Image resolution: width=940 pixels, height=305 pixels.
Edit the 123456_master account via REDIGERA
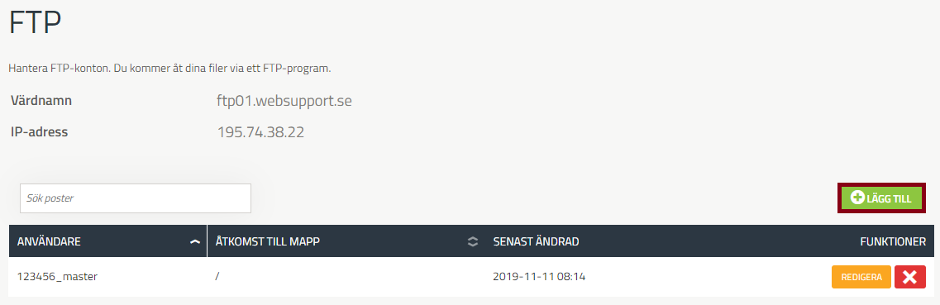click(861, 277)
